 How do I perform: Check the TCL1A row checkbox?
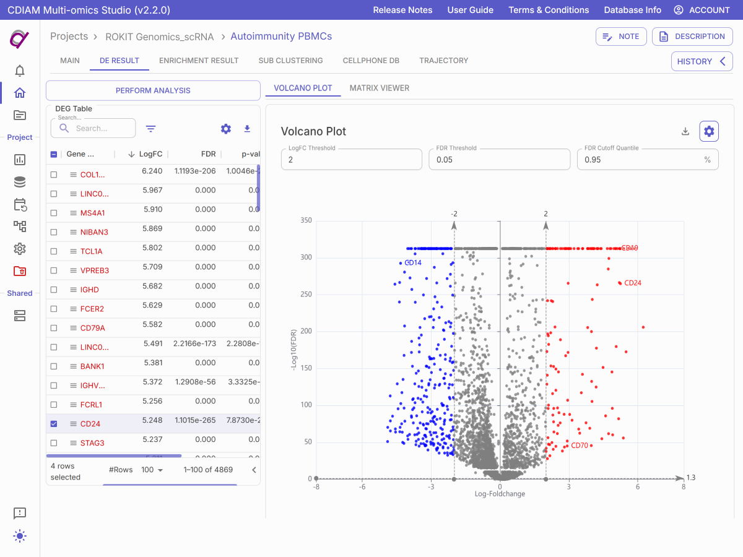pos(54,251)
